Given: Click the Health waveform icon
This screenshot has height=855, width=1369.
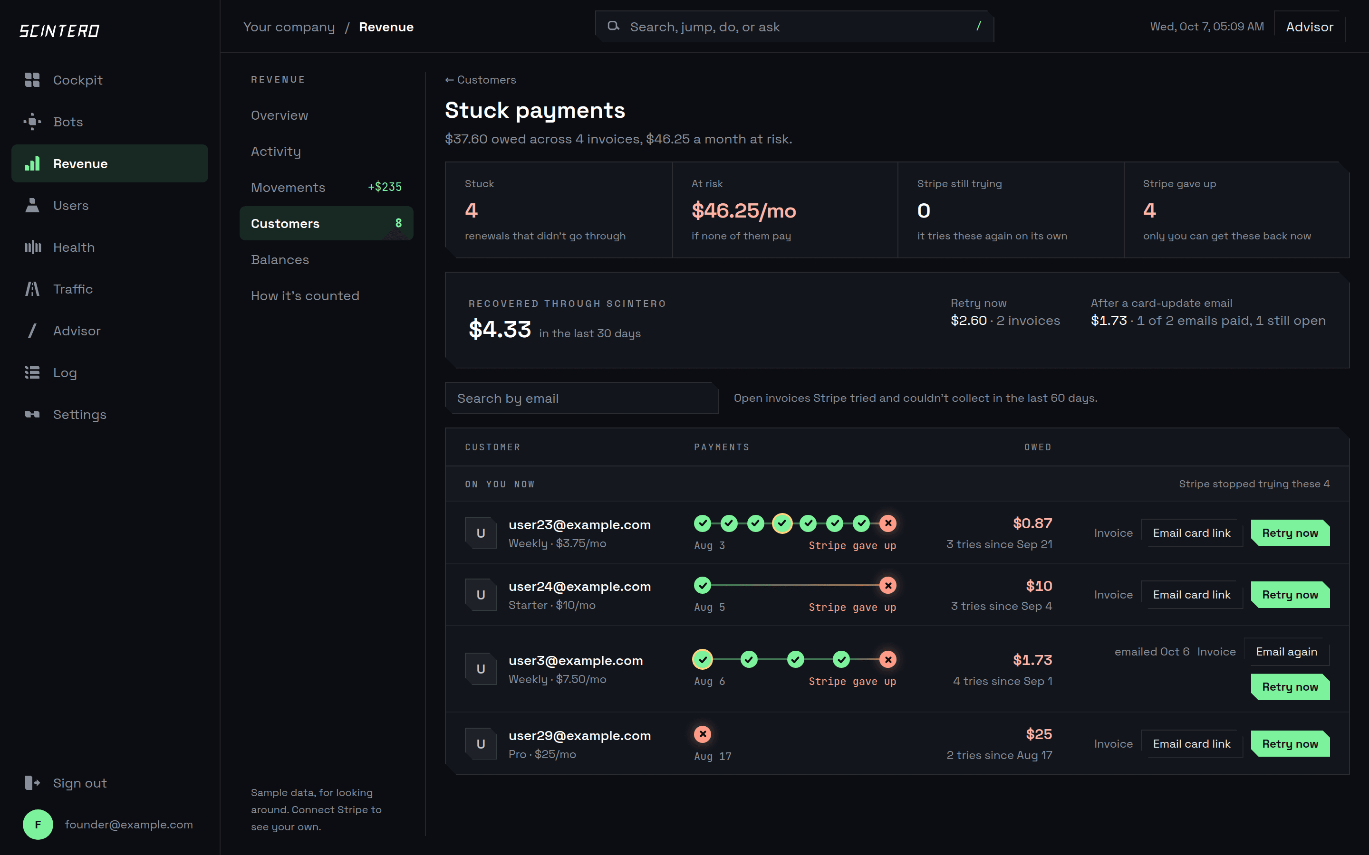Looking at the screenshot, I should (32, 247).
